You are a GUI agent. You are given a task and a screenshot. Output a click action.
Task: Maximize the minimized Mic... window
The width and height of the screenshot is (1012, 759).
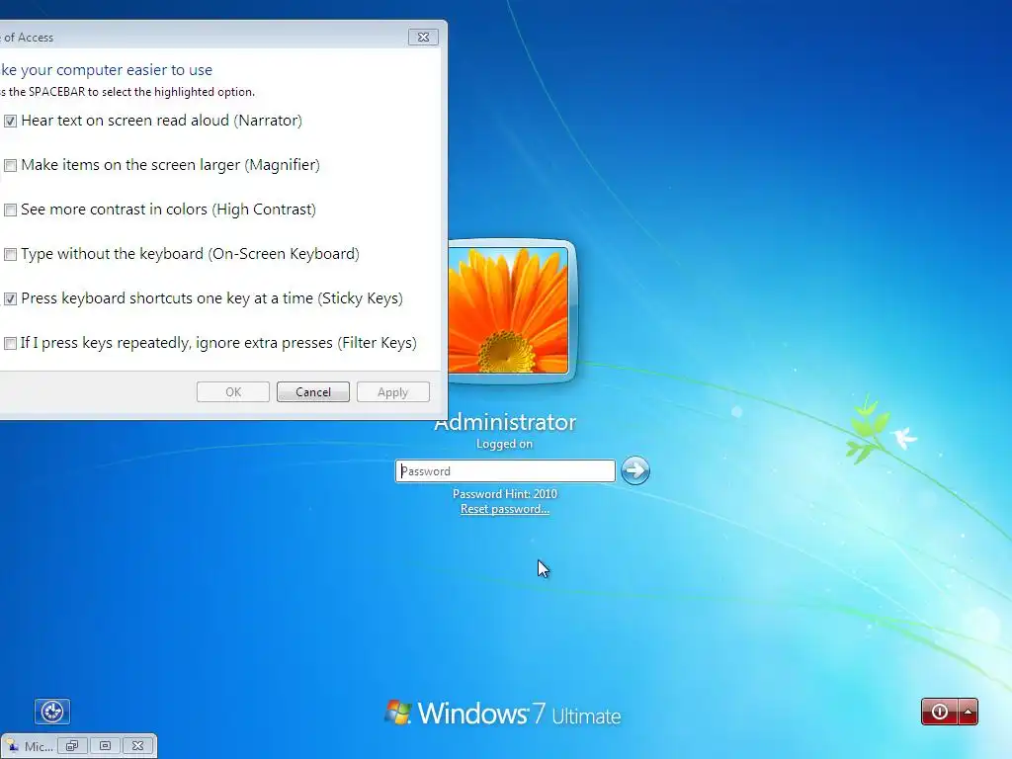click(x=105, y=746)
